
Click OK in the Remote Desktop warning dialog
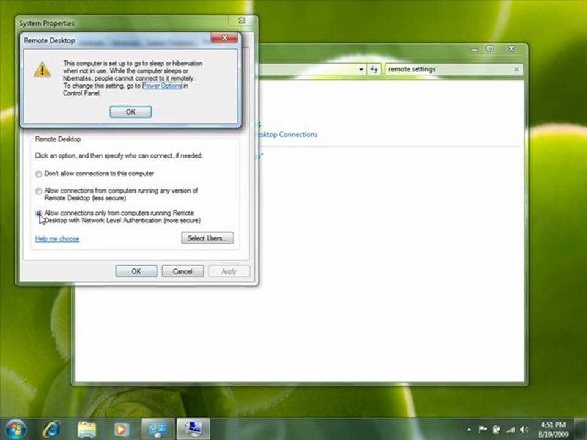(x=131, y=111)
